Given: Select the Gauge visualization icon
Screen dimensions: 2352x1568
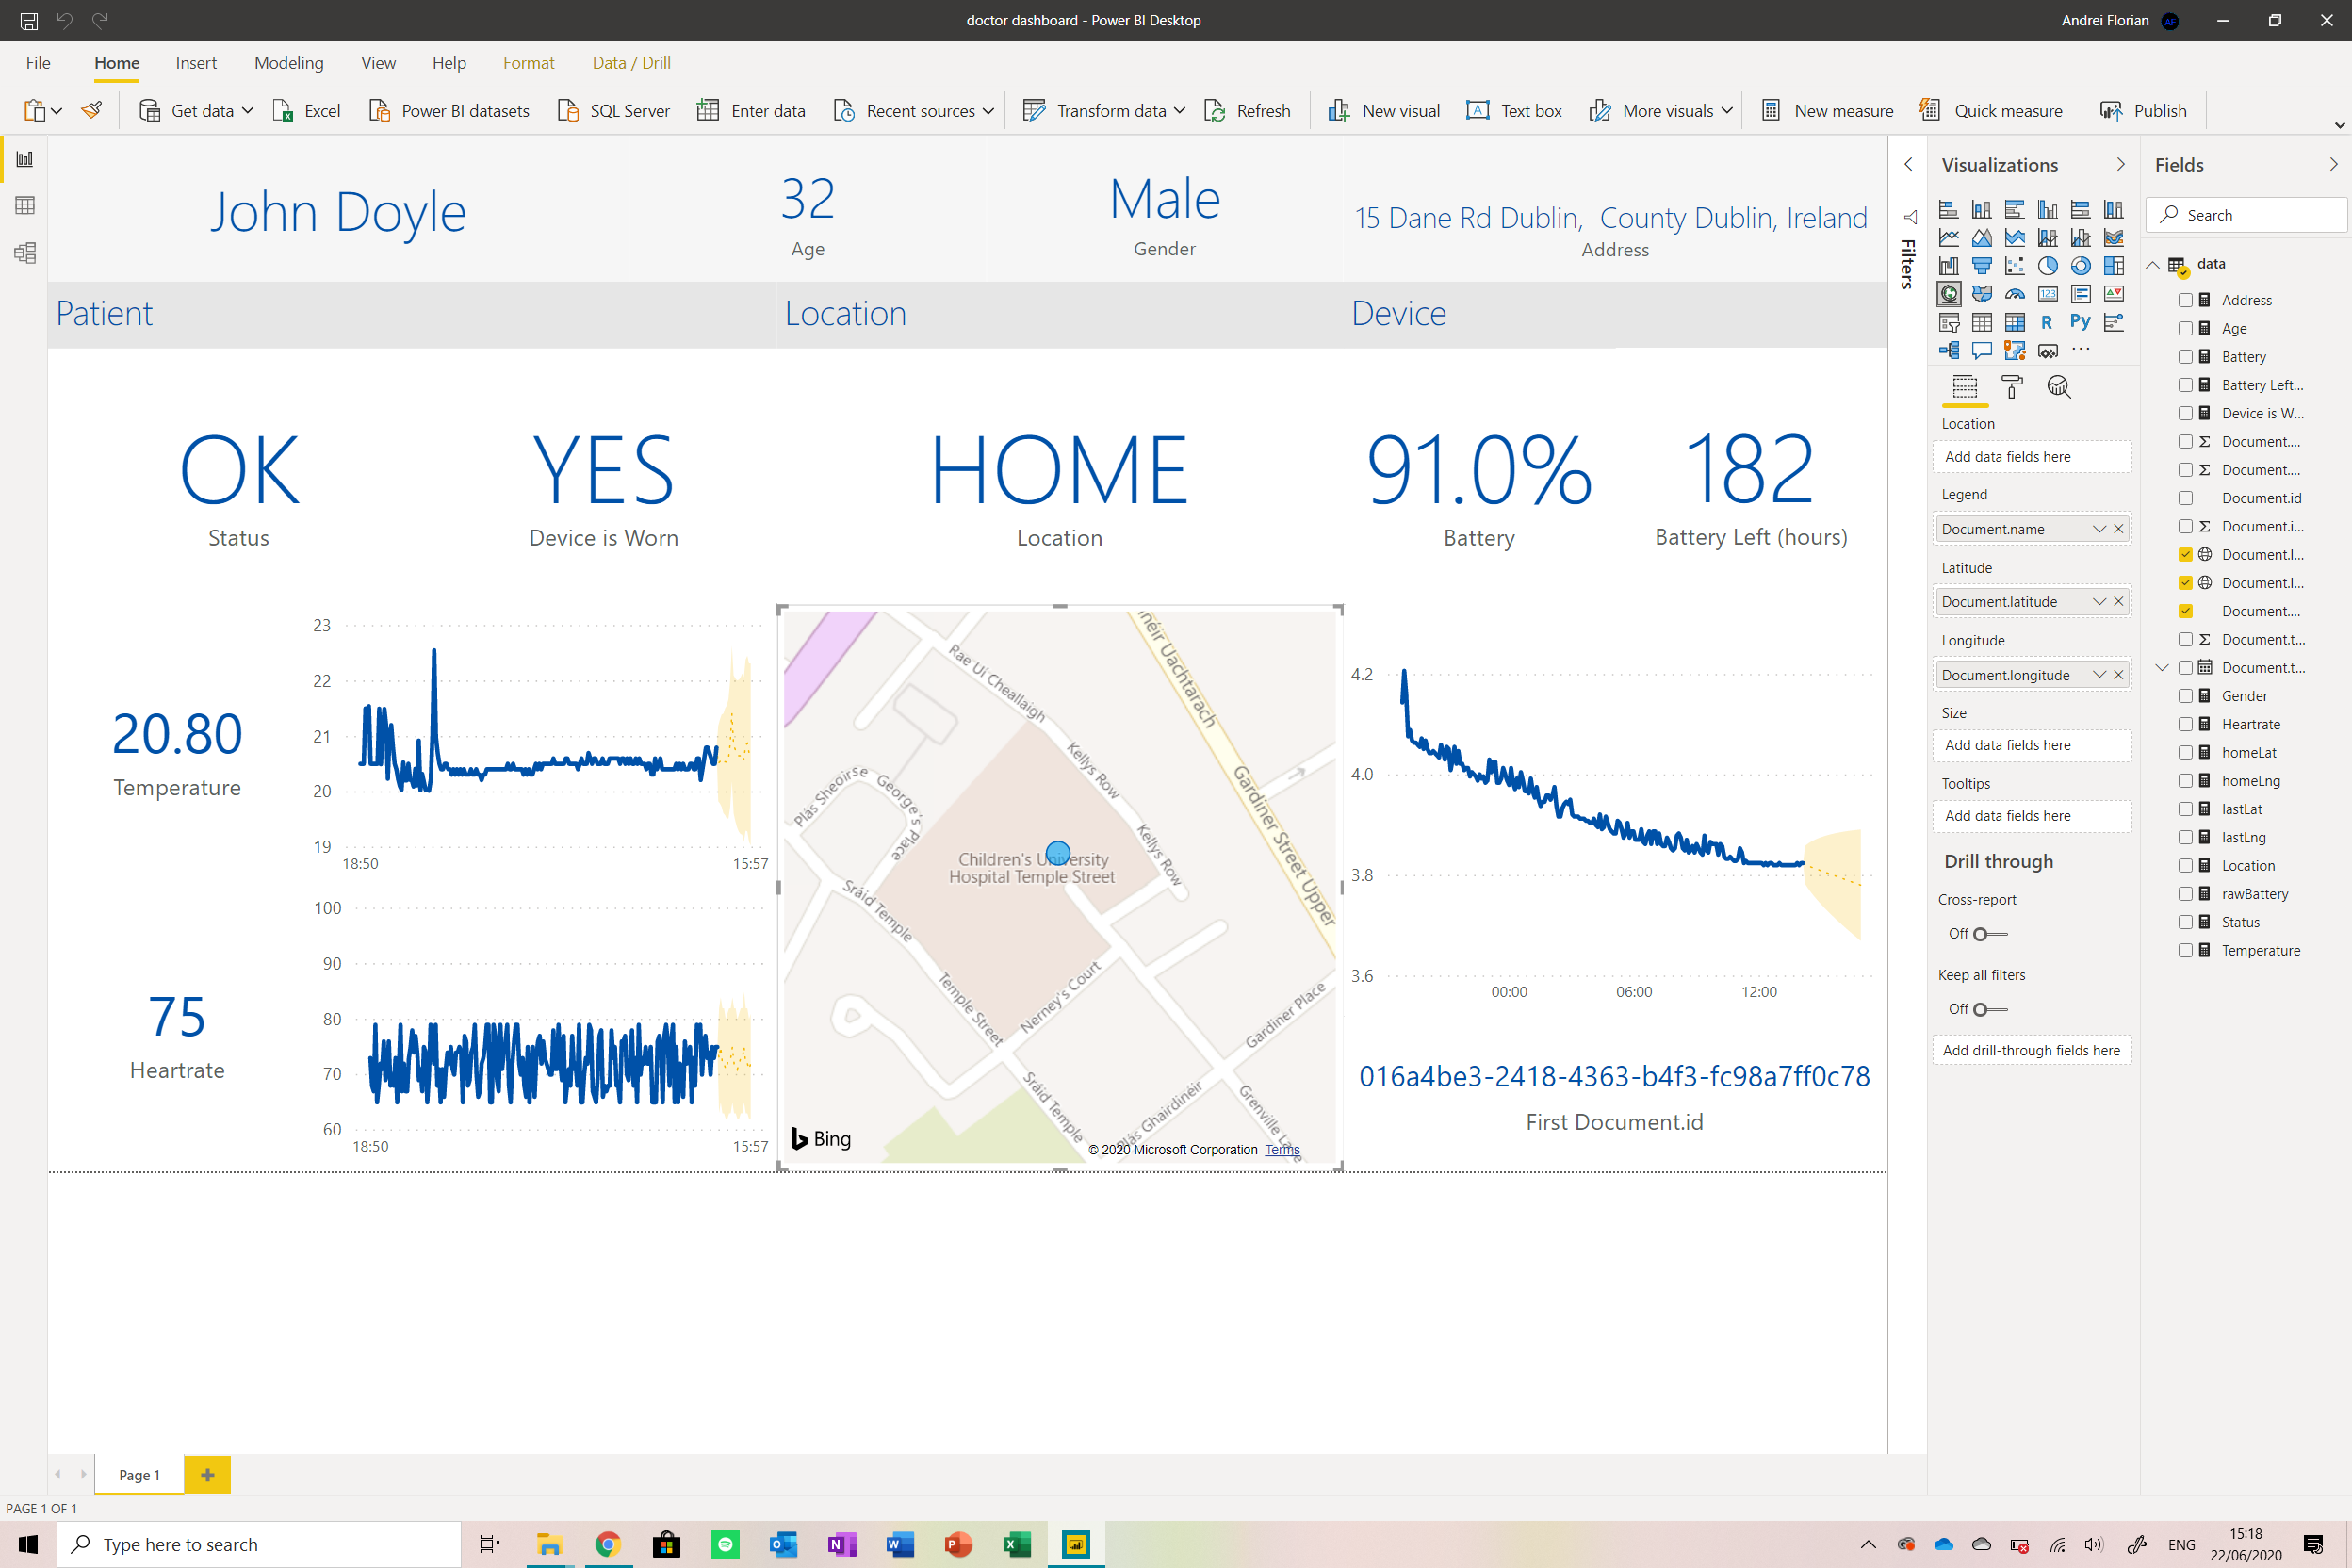Looking at the screenshot, I should click(2014, 294).
